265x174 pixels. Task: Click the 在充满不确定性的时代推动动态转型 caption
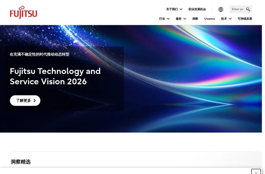(x=39, y=54)
